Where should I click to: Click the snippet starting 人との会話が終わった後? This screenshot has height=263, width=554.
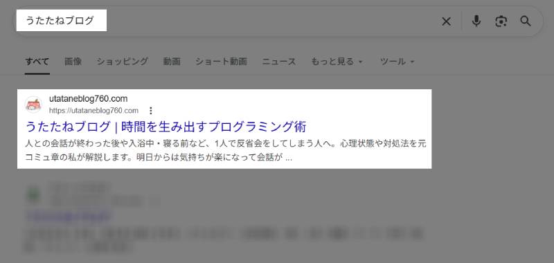coord(226,151)
